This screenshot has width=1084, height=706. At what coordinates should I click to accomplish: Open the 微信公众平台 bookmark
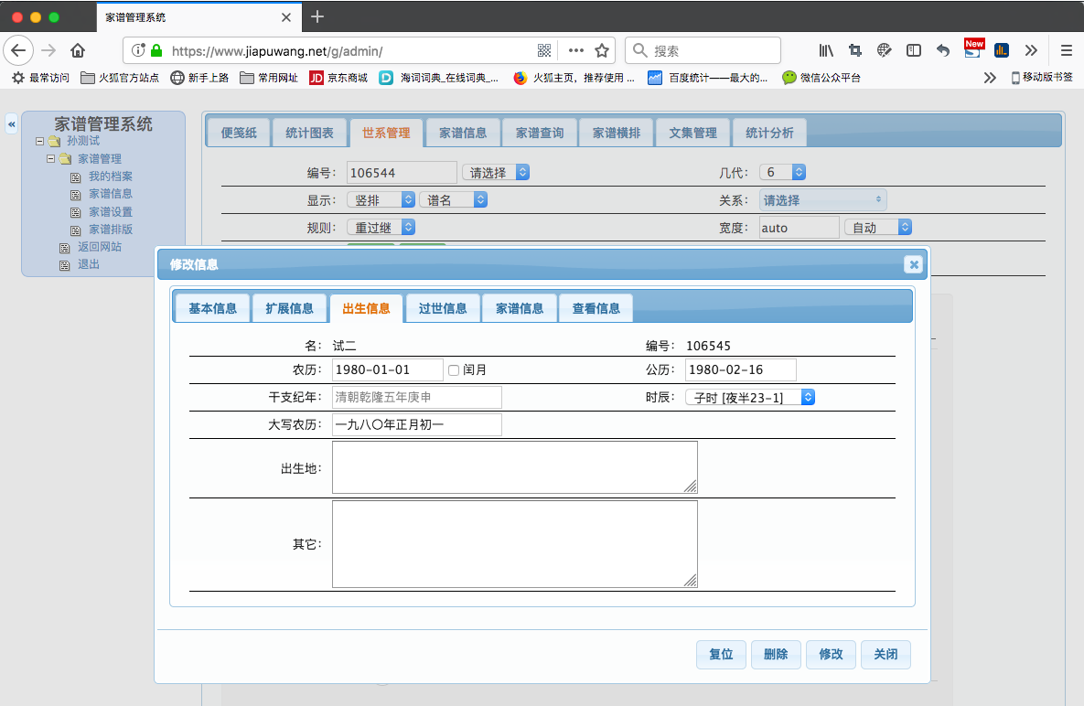821,78
